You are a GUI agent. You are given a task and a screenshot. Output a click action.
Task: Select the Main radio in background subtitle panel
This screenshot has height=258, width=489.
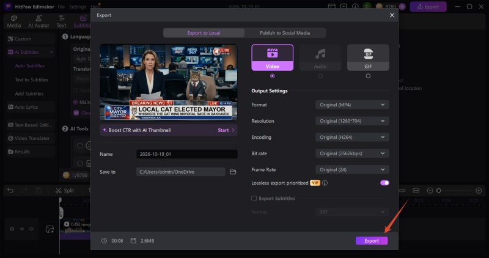coord(75,102)
